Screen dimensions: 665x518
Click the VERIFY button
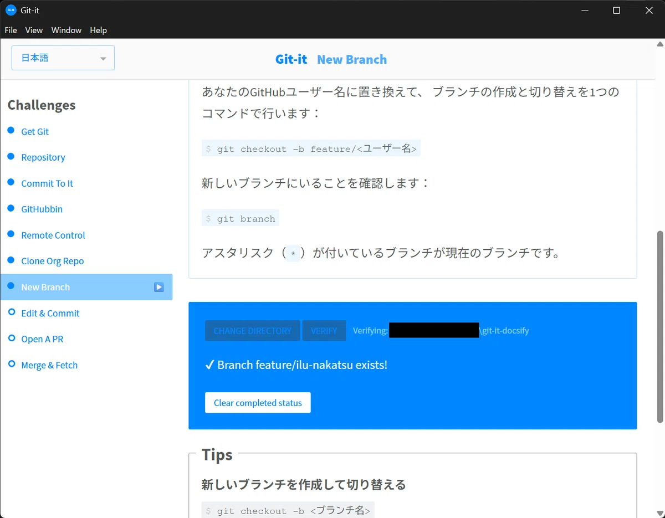[324, 331]
